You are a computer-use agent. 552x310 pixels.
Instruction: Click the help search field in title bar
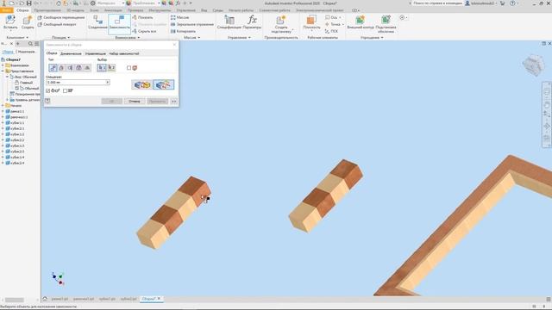pos(437,3)
